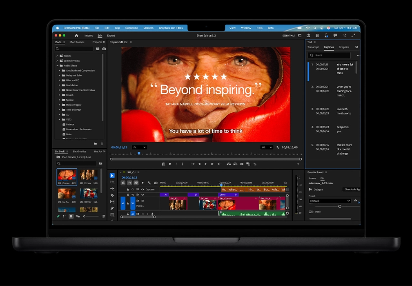Screen dimensions: 412x286
Task: Switch to the Transcript tab
Action: tap(313, 47)
